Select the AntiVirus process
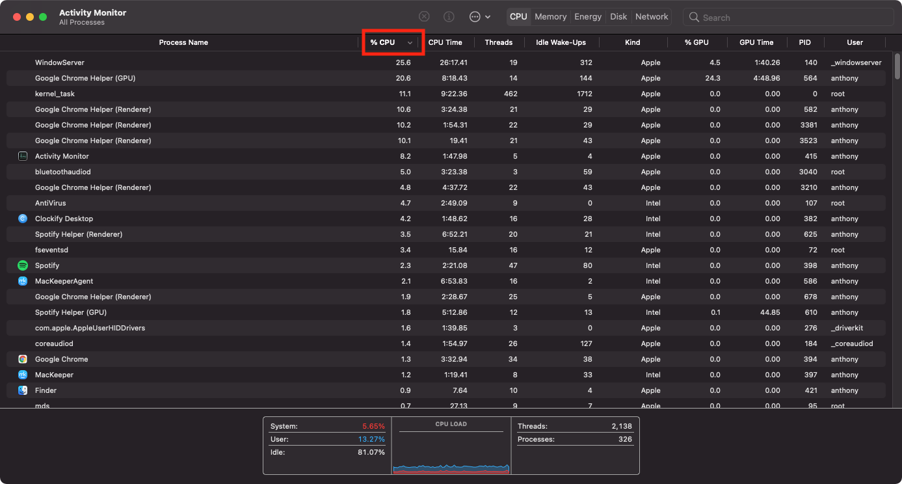Viewport: 902px width, 484px height. pyautogui.click(x=446, y=203)
